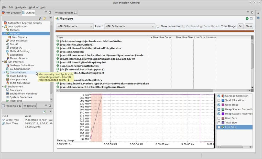262x159 pixels.
Task: Open the Window menu
Action: point(33,7)
